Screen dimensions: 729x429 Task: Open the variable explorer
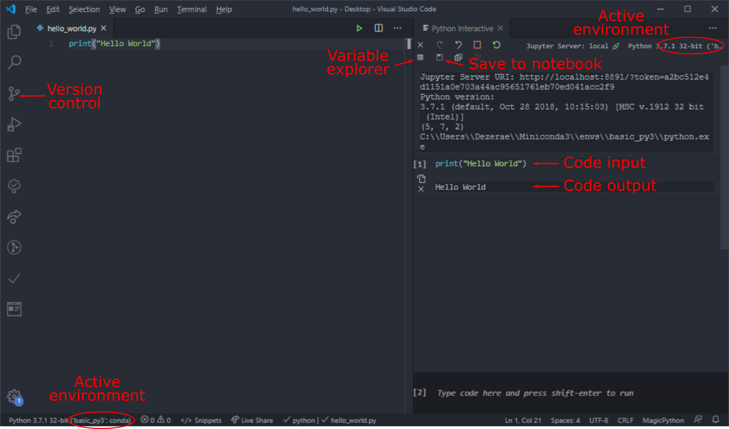point(420,58)
